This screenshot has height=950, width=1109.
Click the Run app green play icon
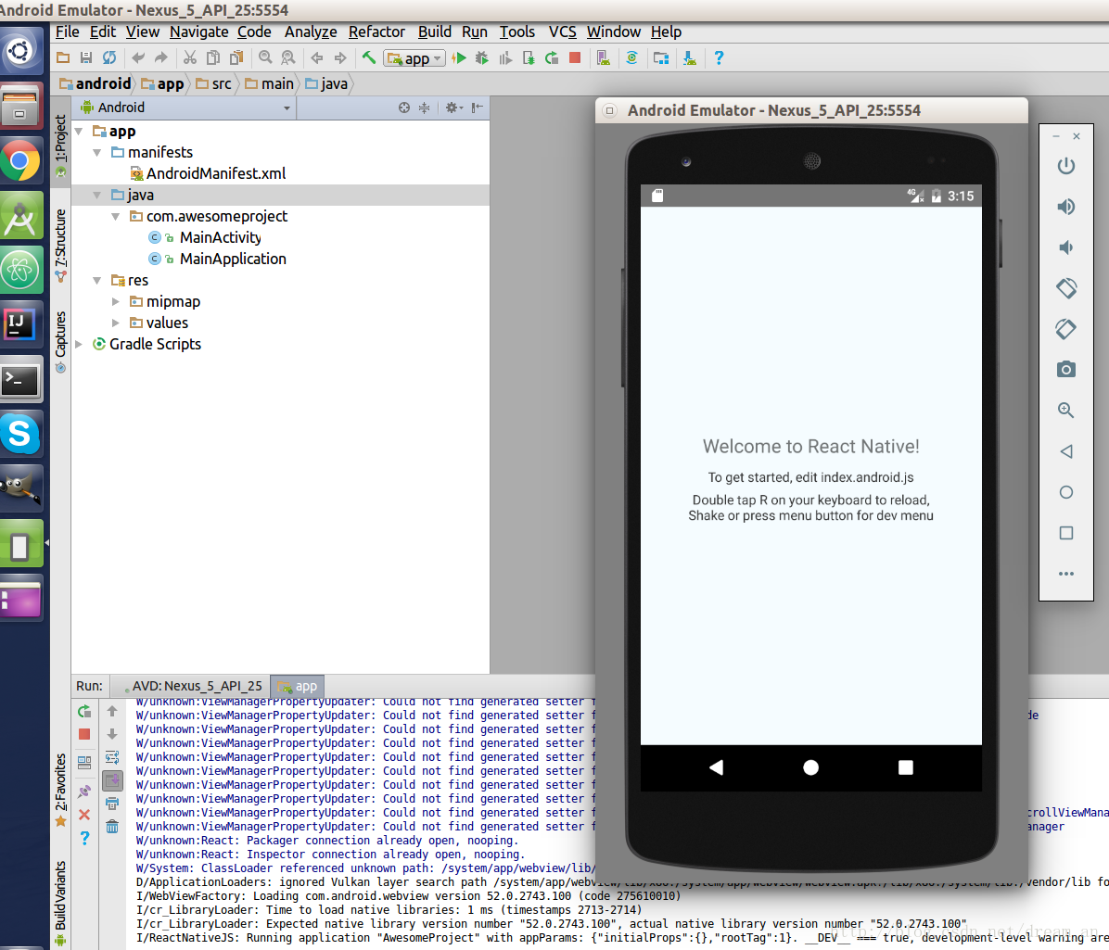(459, 58)
